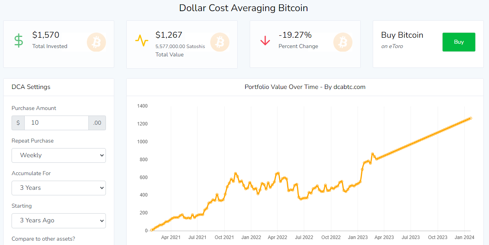
Task: Click Bitcoin logo in Total Value card
Action: click(220, 42)
